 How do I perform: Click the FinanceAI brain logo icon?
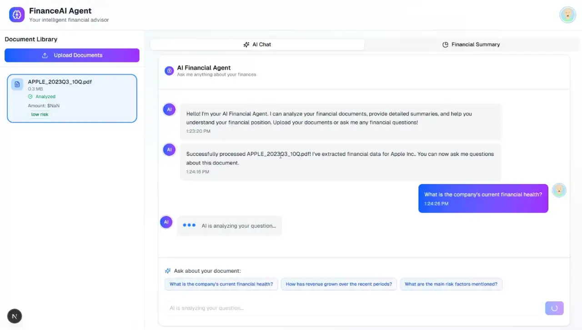pyautogui.click(x=17, y=15)
